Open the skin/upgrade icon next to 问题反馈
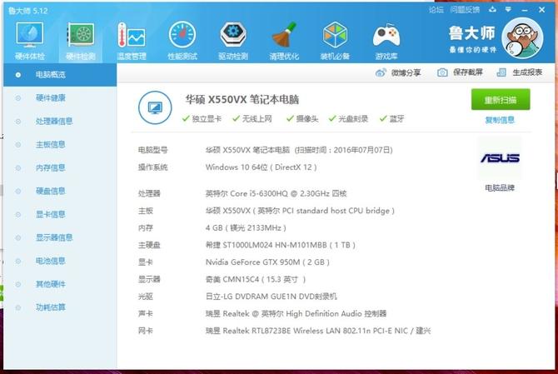 492,10
